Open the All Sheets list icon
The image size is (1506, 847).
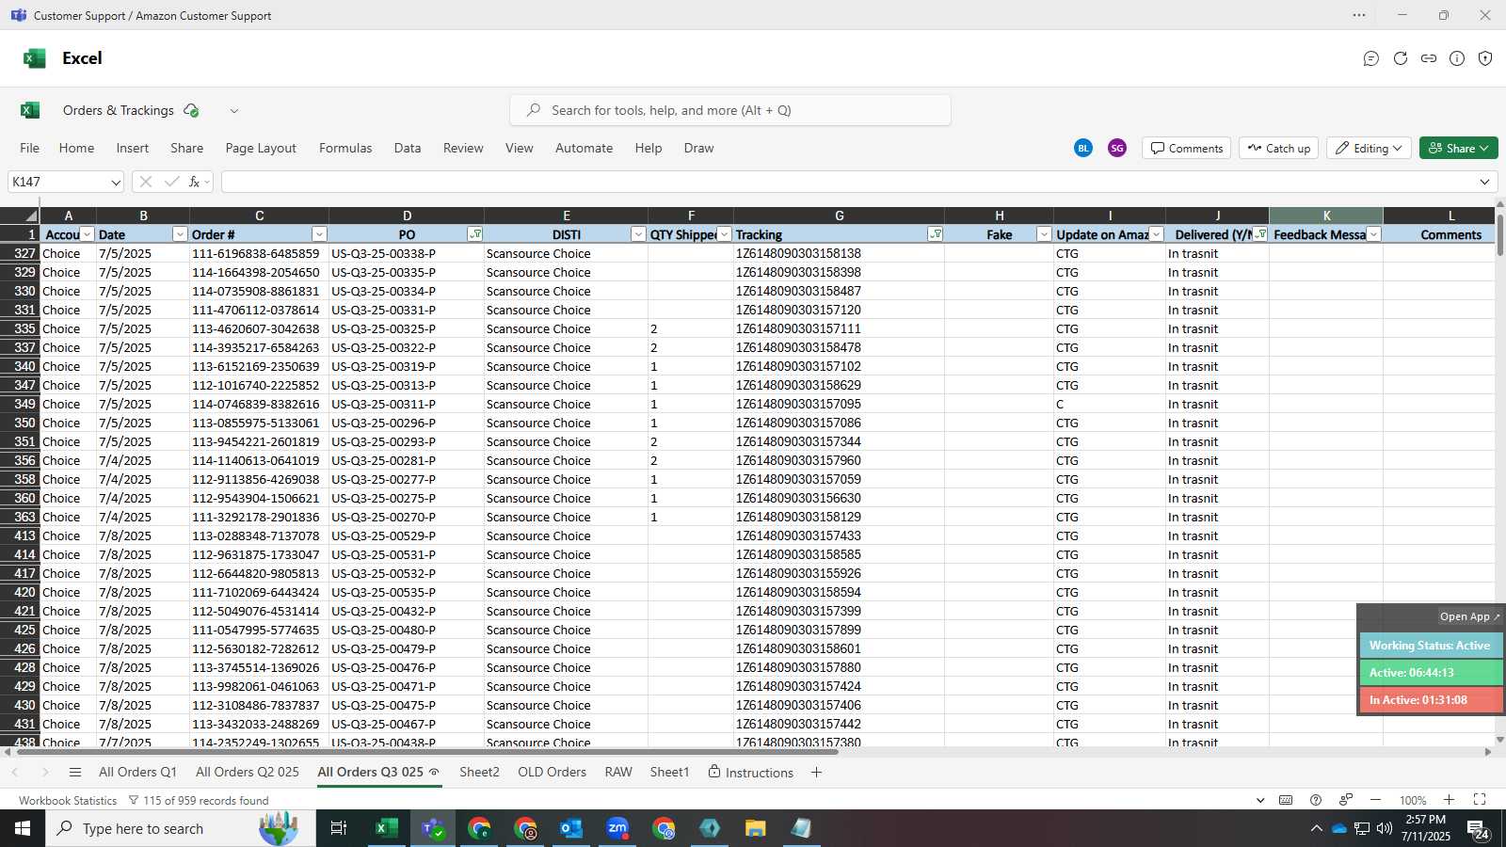pos(75,772)
